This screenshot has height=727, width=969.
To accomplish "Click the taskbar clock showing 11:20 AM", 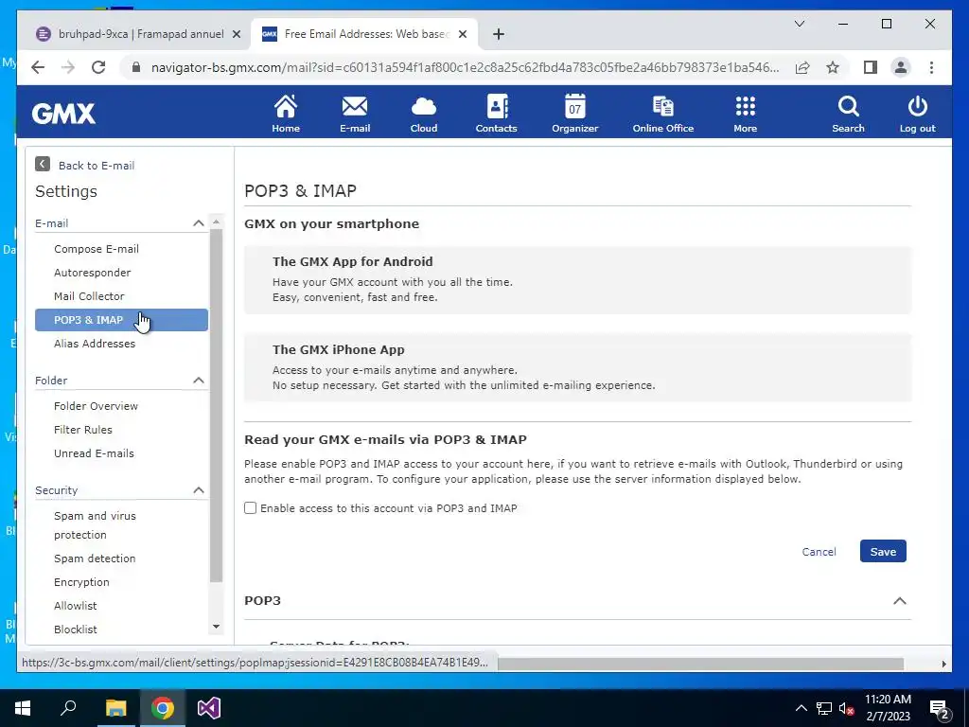I will pos(888,708).
